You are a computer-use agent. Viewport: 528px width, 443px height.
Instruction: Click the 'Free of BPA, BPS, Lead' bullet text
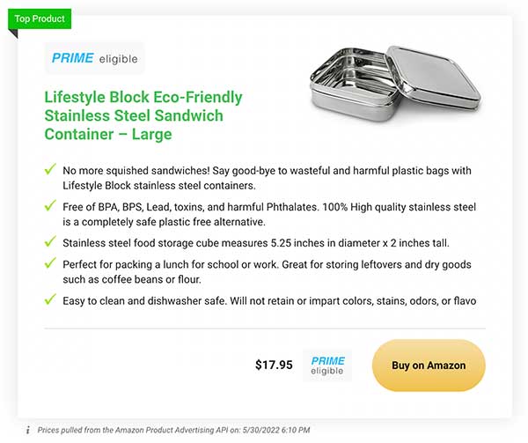pyautogui.click(x=269, y=214)
